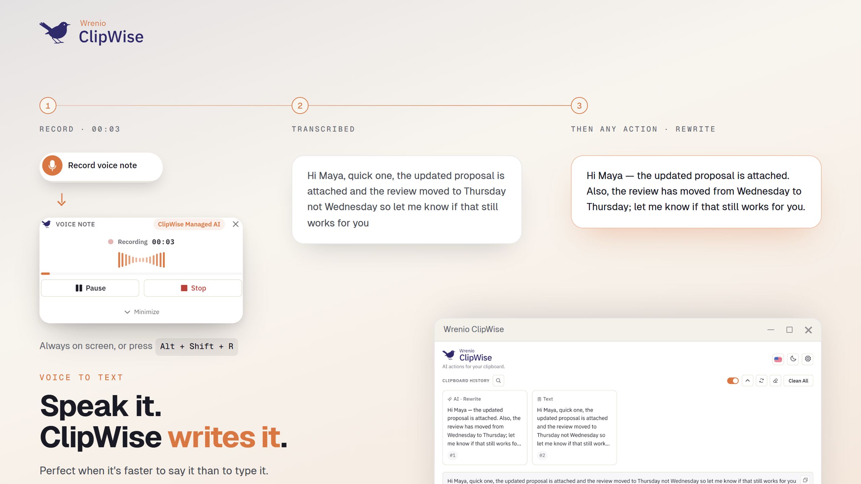Minimize the Wrenio ClipWise window
The image size is (861, 484).
[771, 330]
